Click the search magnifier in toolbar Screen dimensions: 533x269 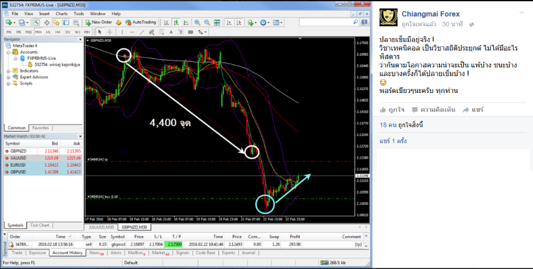coord(355,22)
